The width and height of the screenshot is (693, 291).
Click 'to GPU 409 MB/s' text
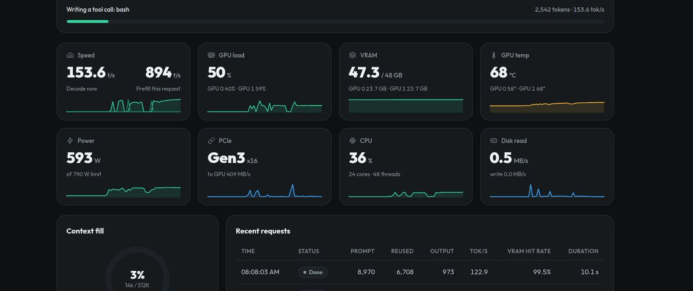(x=229, y=174)
